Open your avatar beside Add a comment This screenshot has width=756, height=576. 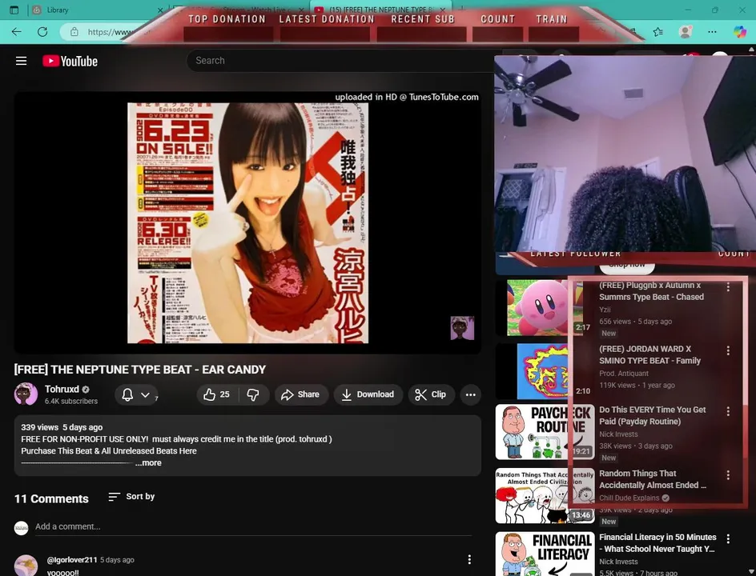(21, 528)
